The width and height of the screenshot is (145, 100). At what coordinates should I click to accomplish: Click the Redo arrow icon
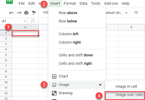(19, 13)
